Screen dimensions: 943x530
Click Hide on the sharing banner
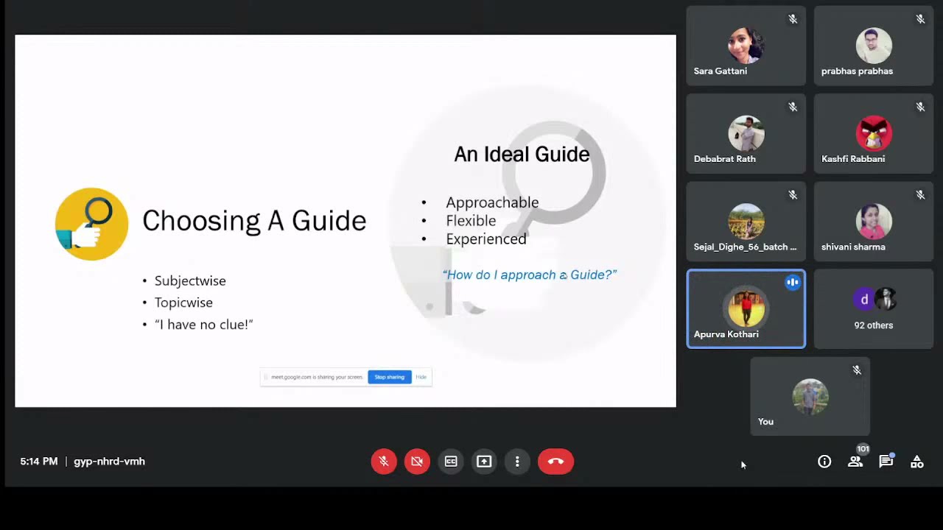421,377
